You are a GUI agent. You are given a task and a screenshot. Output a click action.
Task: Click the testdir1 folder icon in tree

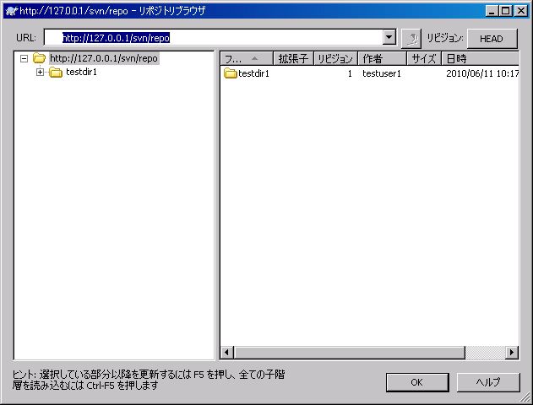click(x=56, y=73)
